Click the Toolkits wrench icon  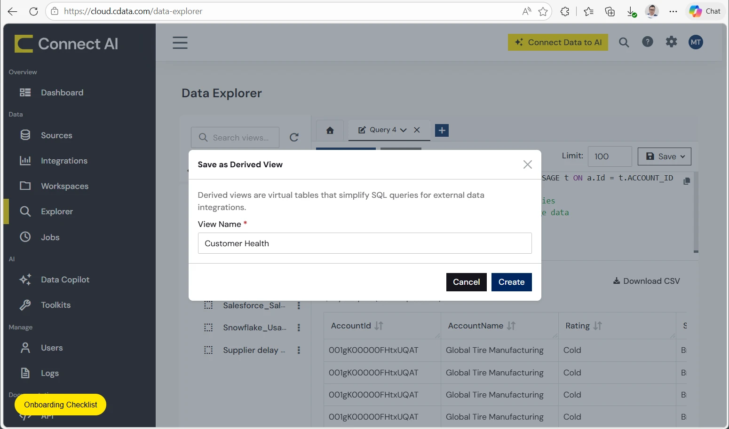pyautogui.click(x=25, y=305)
